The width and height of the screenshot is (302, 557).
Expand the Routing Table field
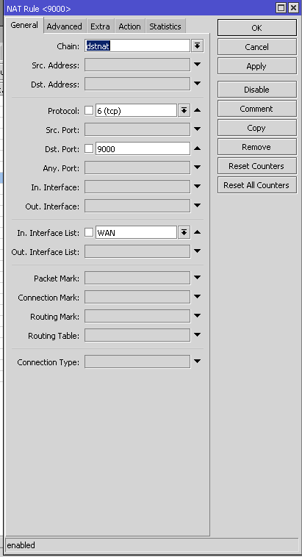[x=198, y=335]
